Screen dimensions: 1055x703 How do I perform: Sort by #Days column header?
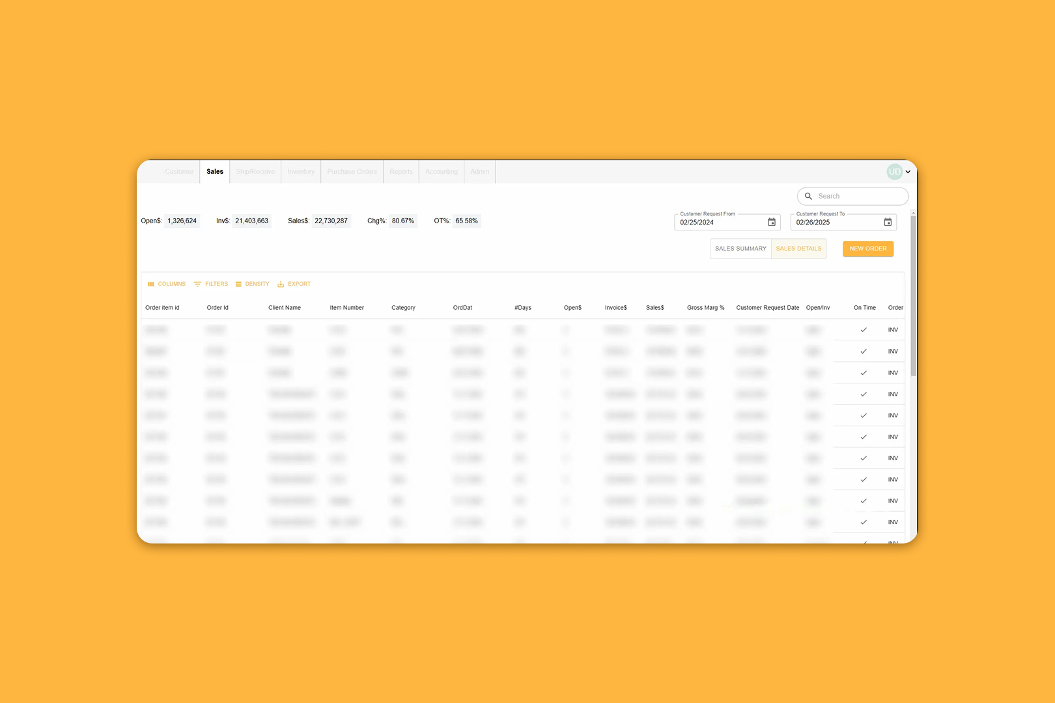(x=523, y=308)
